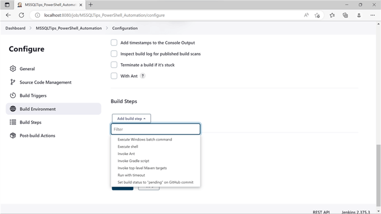
Task: Jump to Build Triggers section
Action: point(53,96)
